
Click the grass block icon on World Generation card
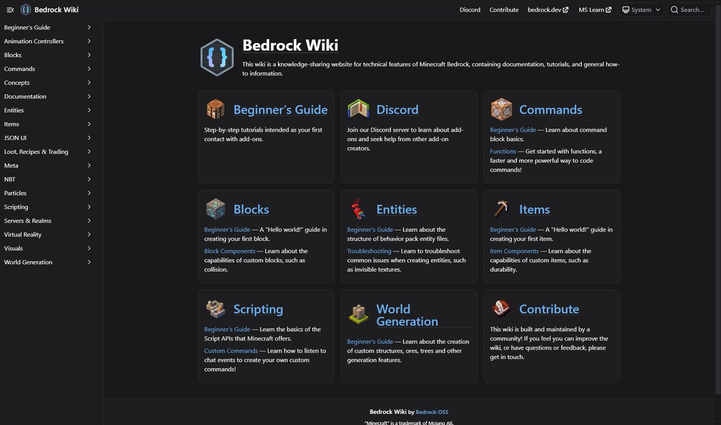pyautogui.click(x=358, y=315)
